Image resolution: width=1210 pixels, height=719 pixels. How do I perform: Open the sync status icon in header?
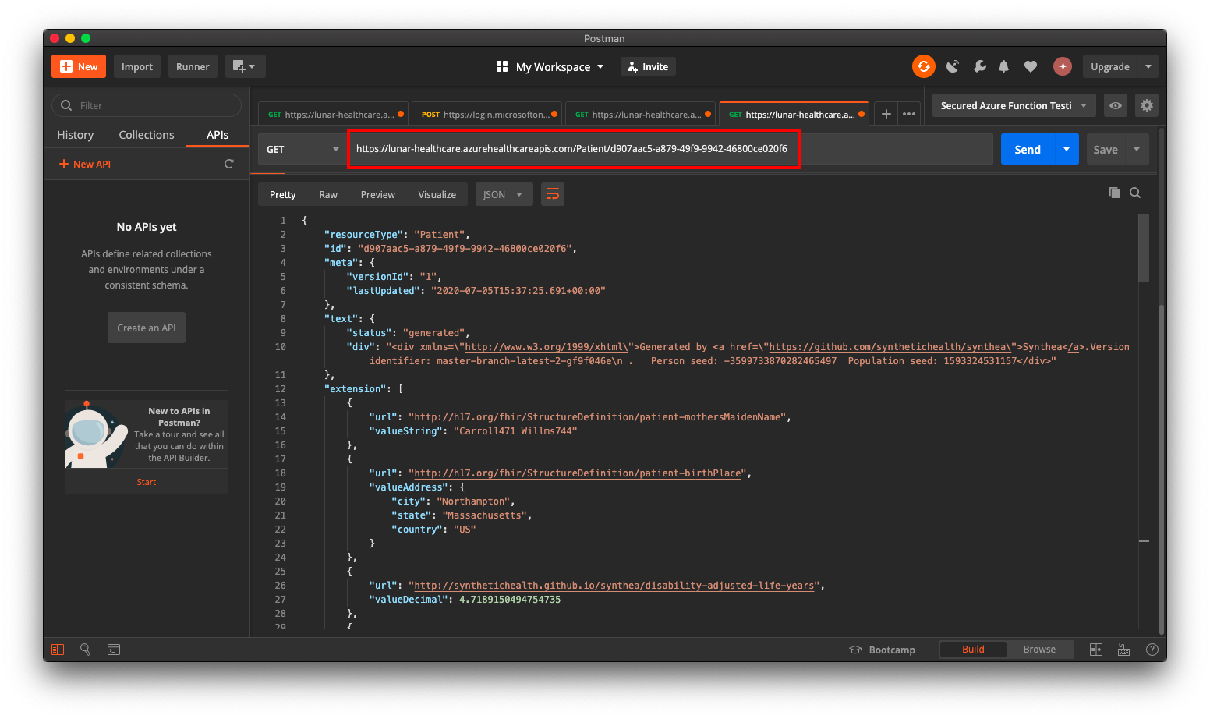(x=923, y=66)
